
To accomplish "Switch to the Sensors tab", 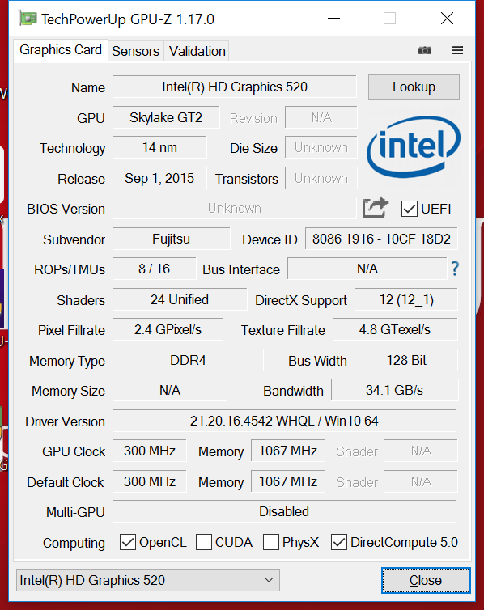I will [x=135, y=51].
